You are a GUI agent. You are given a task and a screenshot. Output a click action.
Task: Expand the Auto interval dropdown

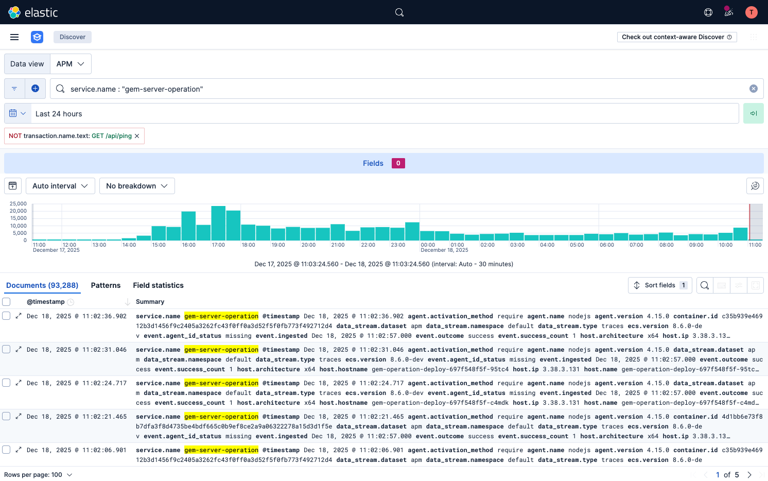[60, 186]
